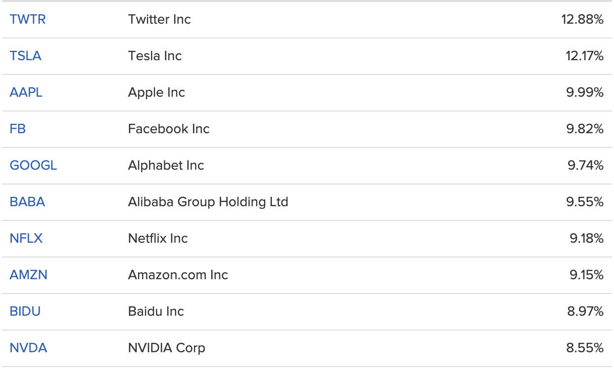Screen dimensions: 614x368
Task: Open the BABA ticker link
Action: pyautogui.click(x=28, y=202)
